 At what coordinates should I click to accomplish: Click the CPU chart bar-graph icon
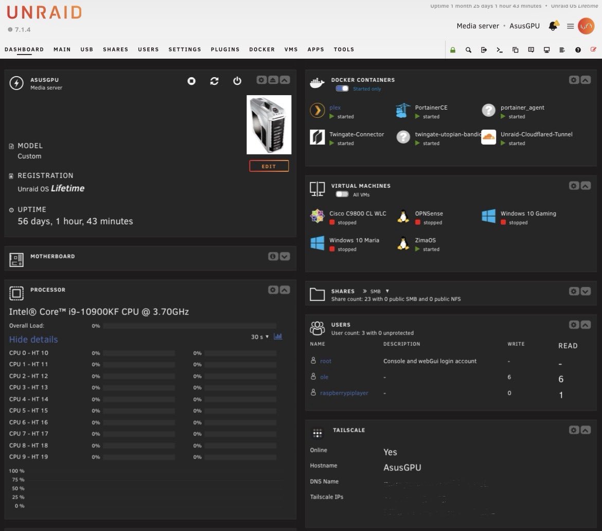[277, 337]
